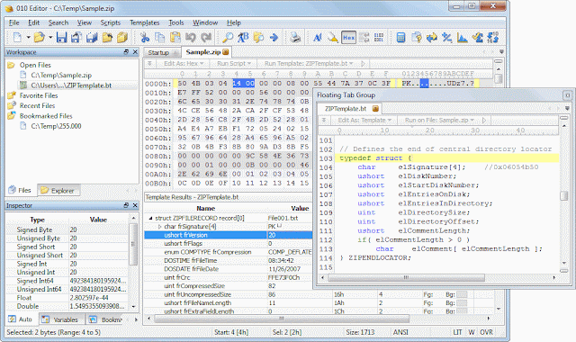Open Edit As: Template dropdown in floating window
Image resolution: width=576 pixels, height=342 pixels.
[x=364, y=120]
